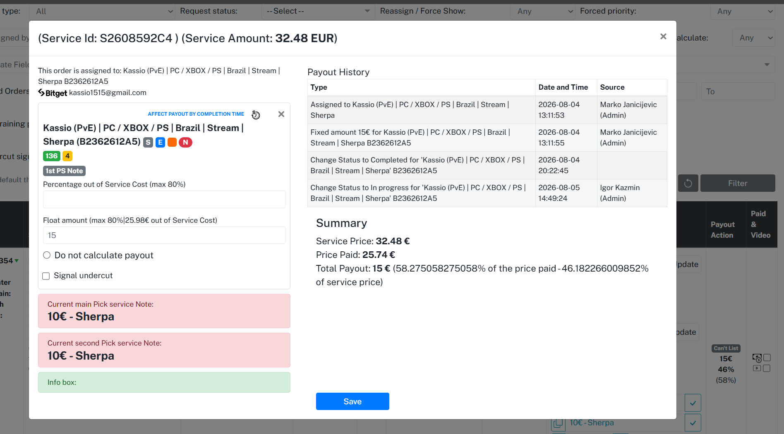Screen dimensions: 784x434
Task: Open the type All dropdown in background
Action: (x=103, y=11)
